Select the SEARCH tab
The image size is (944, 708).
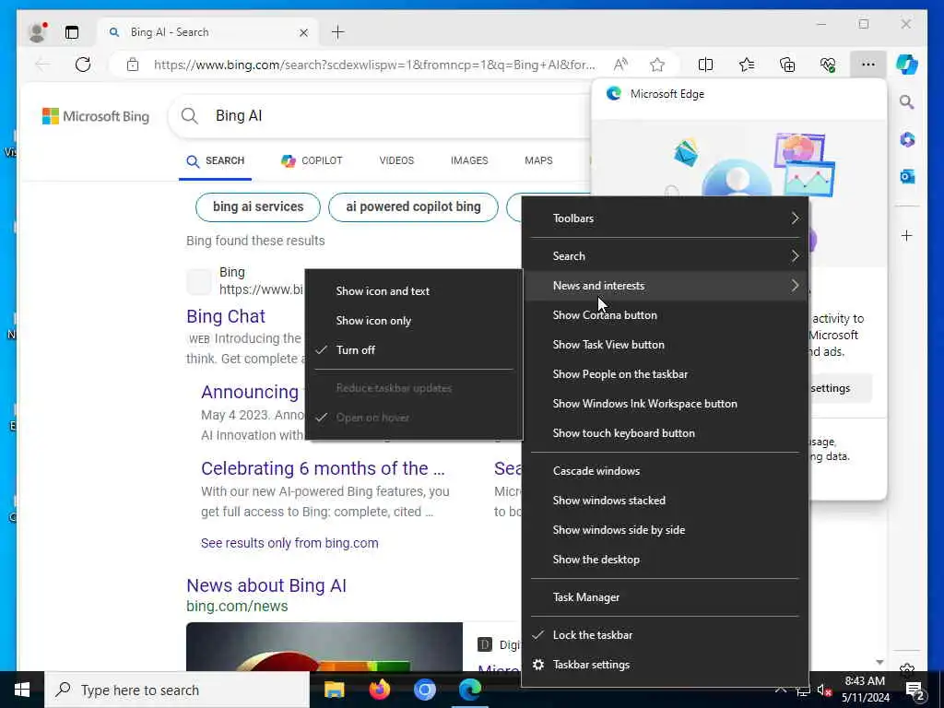point(215,160)
